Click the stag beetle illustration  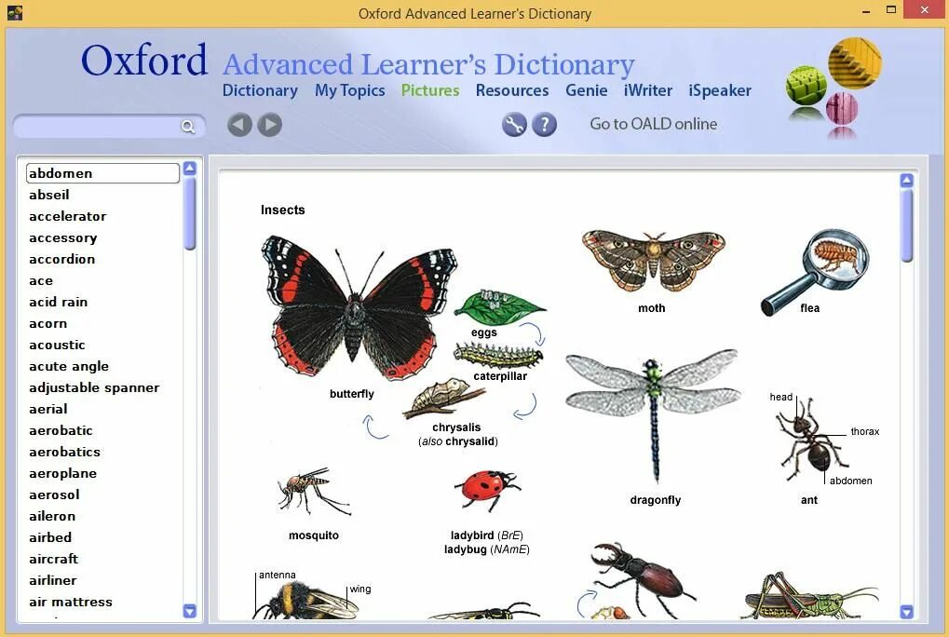click(643, 574)
